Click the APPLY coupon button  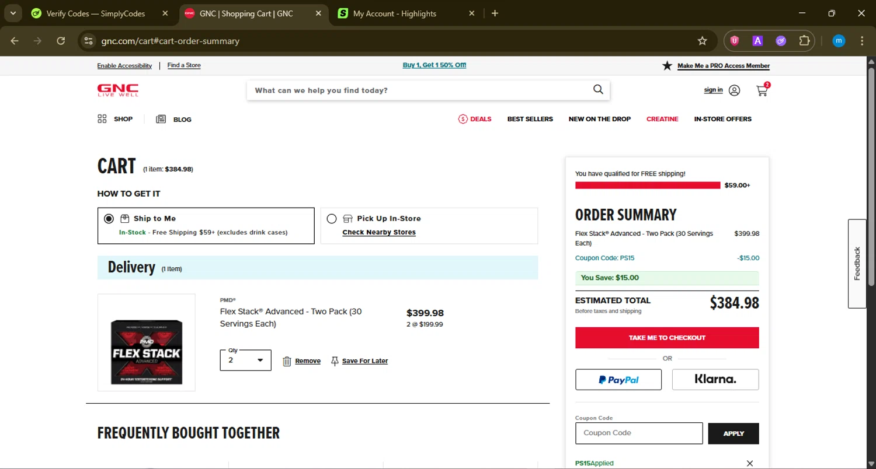(x=734, y=433)
